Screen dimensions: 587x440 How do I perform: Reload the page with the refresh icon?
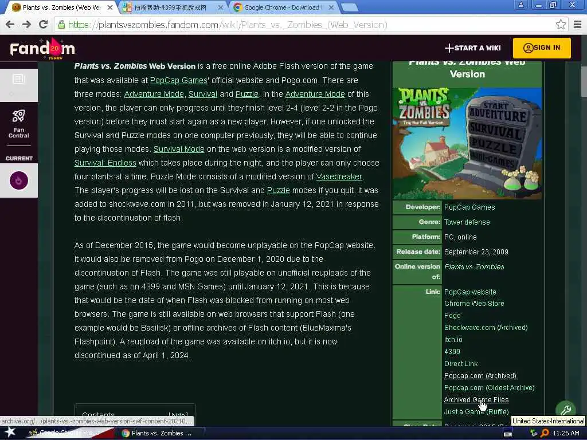coord(44,25)
